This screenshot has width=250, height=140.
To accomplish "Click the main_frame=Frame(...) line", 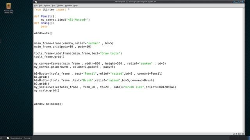I will point(74,43).
